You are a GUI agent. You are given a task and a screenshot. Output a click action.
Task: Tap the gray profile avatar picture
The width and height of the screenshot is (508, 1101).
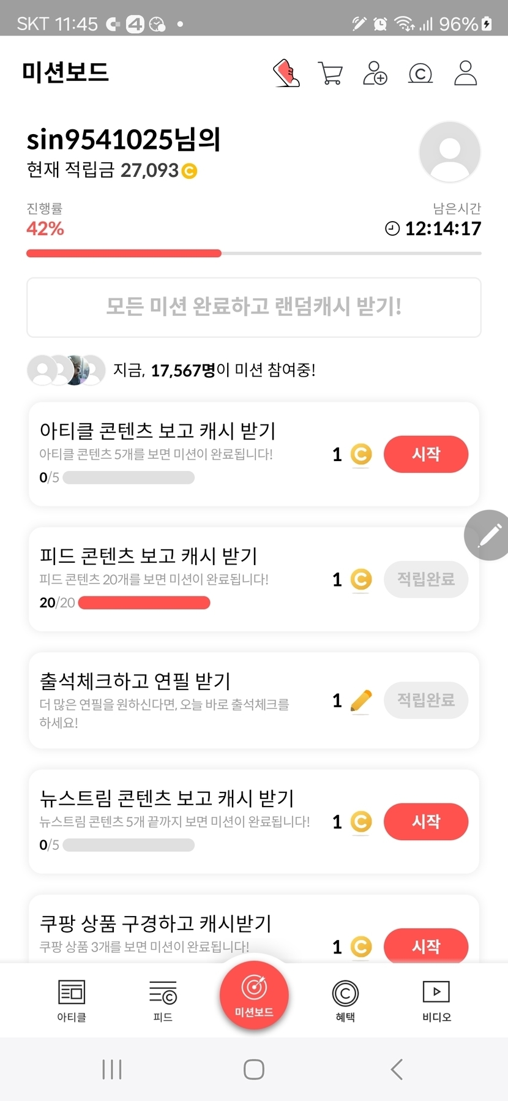pyautogui.click(x=449, y=152)
